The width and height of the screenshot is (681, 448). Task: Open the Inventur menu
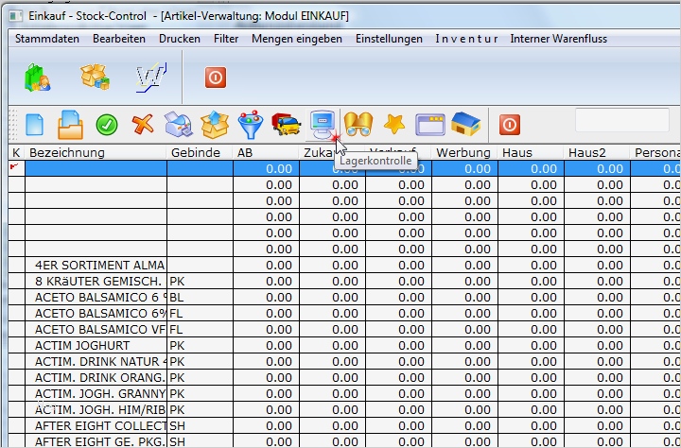click(466, 39)
